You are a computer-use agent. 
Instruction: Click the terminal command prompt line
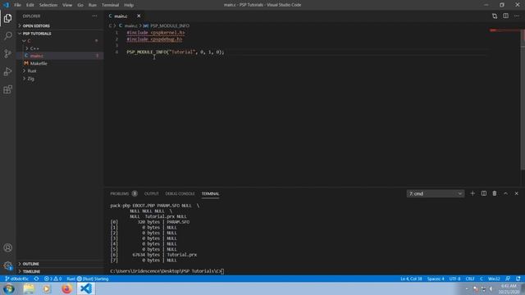tap(167, 271)
